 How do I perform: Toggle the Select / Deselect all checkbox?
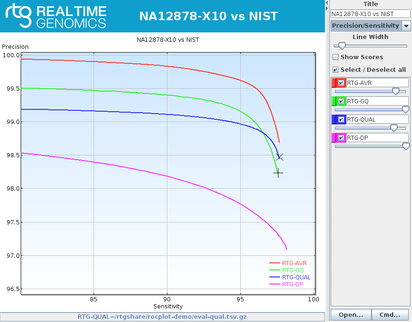(x=335, y=70)
